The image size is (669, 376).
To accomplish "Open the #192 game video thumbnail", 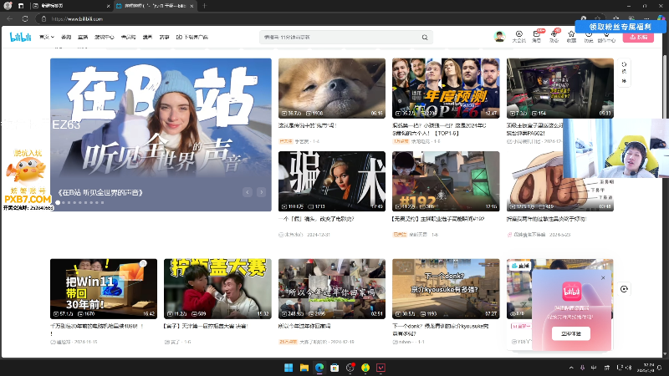I will [x=446, y=181].
